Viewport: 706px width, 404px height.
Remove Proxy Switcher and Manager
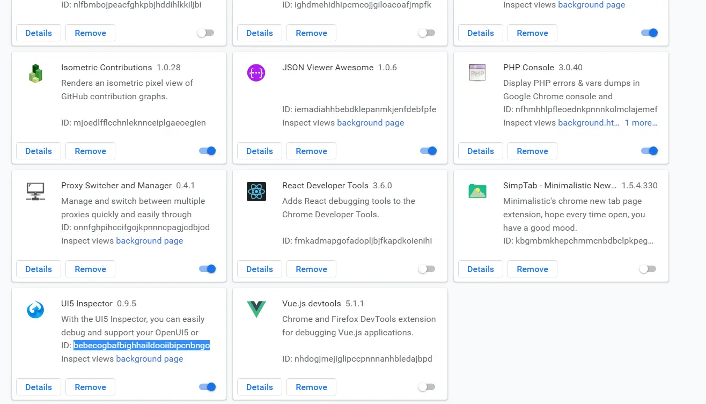click(x=90, y=269)
